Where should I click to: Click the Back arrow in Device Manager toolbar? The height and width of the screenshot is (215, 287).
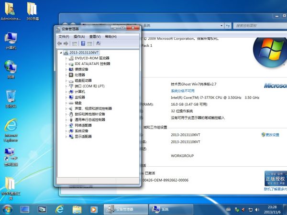click(x=59, y=43)
